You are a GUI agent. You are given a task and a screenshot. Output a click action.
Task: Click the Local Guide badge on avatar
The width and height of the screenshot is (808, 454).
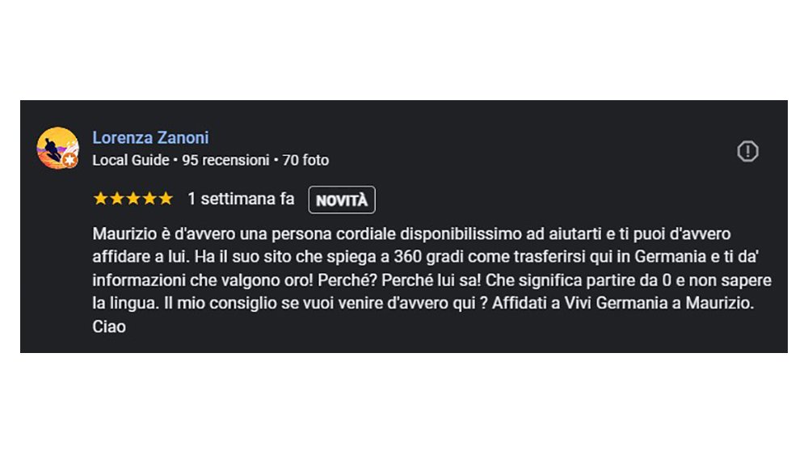[x=70, y=161]
